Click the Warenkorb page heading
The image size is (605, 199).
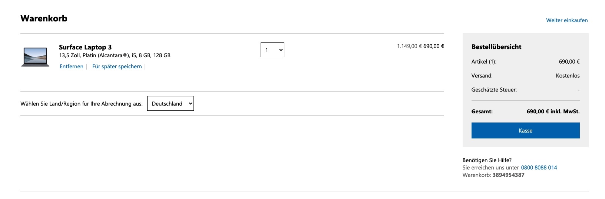pyautogui.click(x=44, y=18)
